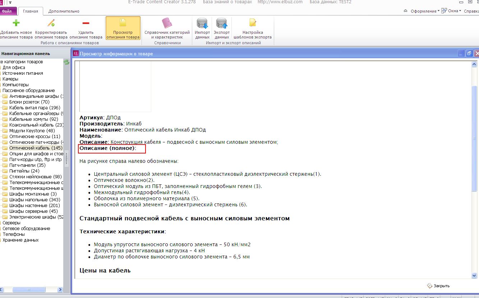Click the Артикул label text
Viewport: 479px width, 298px height.
coord(92,118)
